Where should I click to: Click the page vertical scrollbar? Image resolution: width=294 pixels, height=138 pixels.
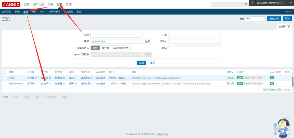[x=293, y=81]
